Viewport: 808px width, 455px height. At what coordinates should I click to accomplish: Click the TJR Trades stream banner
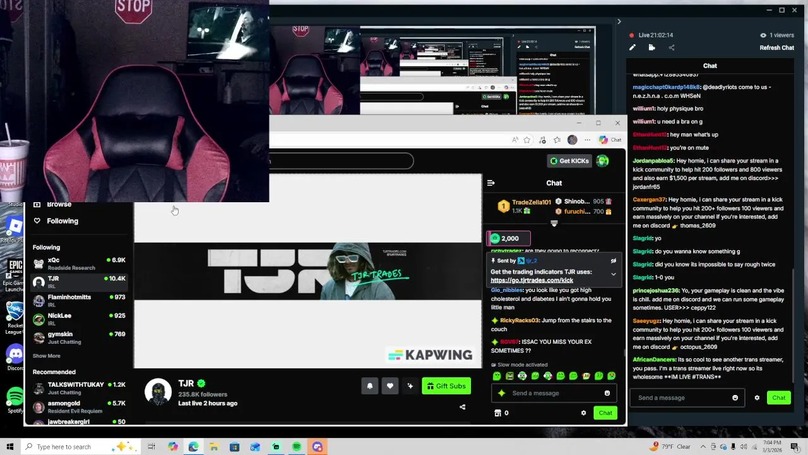click(x=307, y=272)
